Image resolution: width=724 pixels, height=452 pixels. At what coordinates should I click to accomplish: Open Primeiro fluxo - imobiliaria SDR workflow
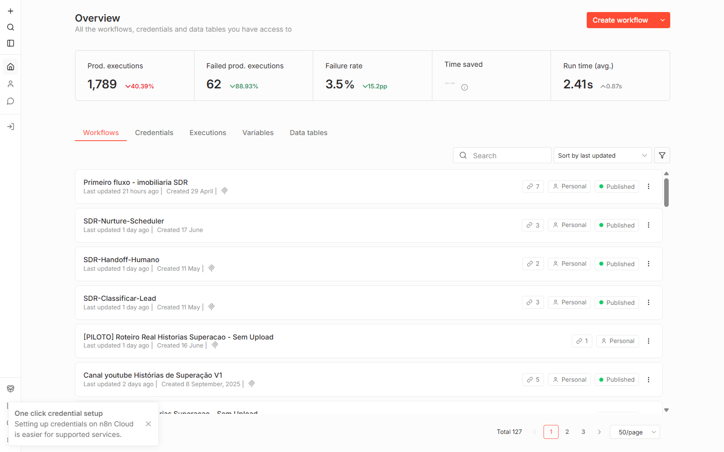(136, 182)
